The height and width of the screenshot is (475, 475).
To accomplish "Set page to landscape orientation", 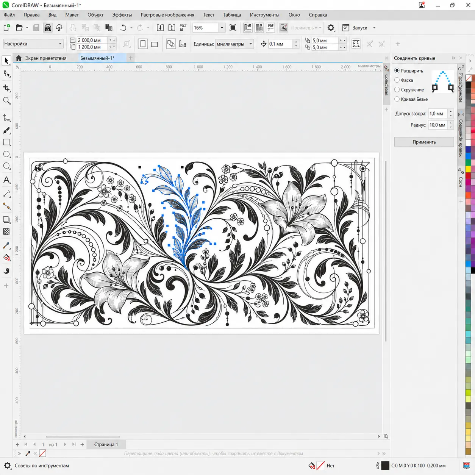I will pyautogui.click(x=155, y=44).
